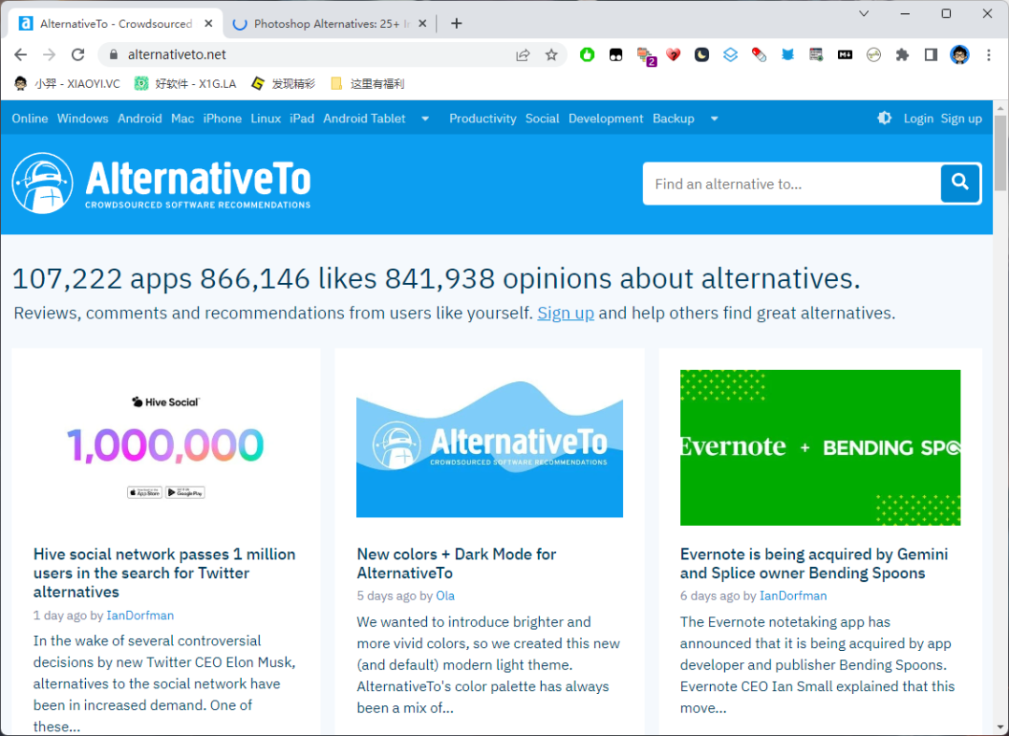Open the Tampermonkey extension icon
1009x736 pixels.
coord(616,55)
